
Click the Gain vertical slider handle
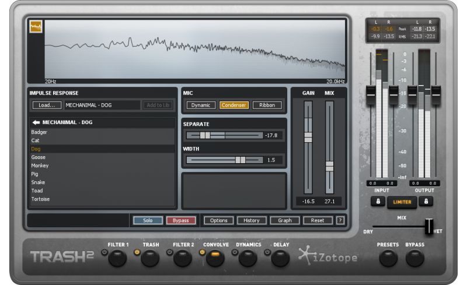pos(308,138)
